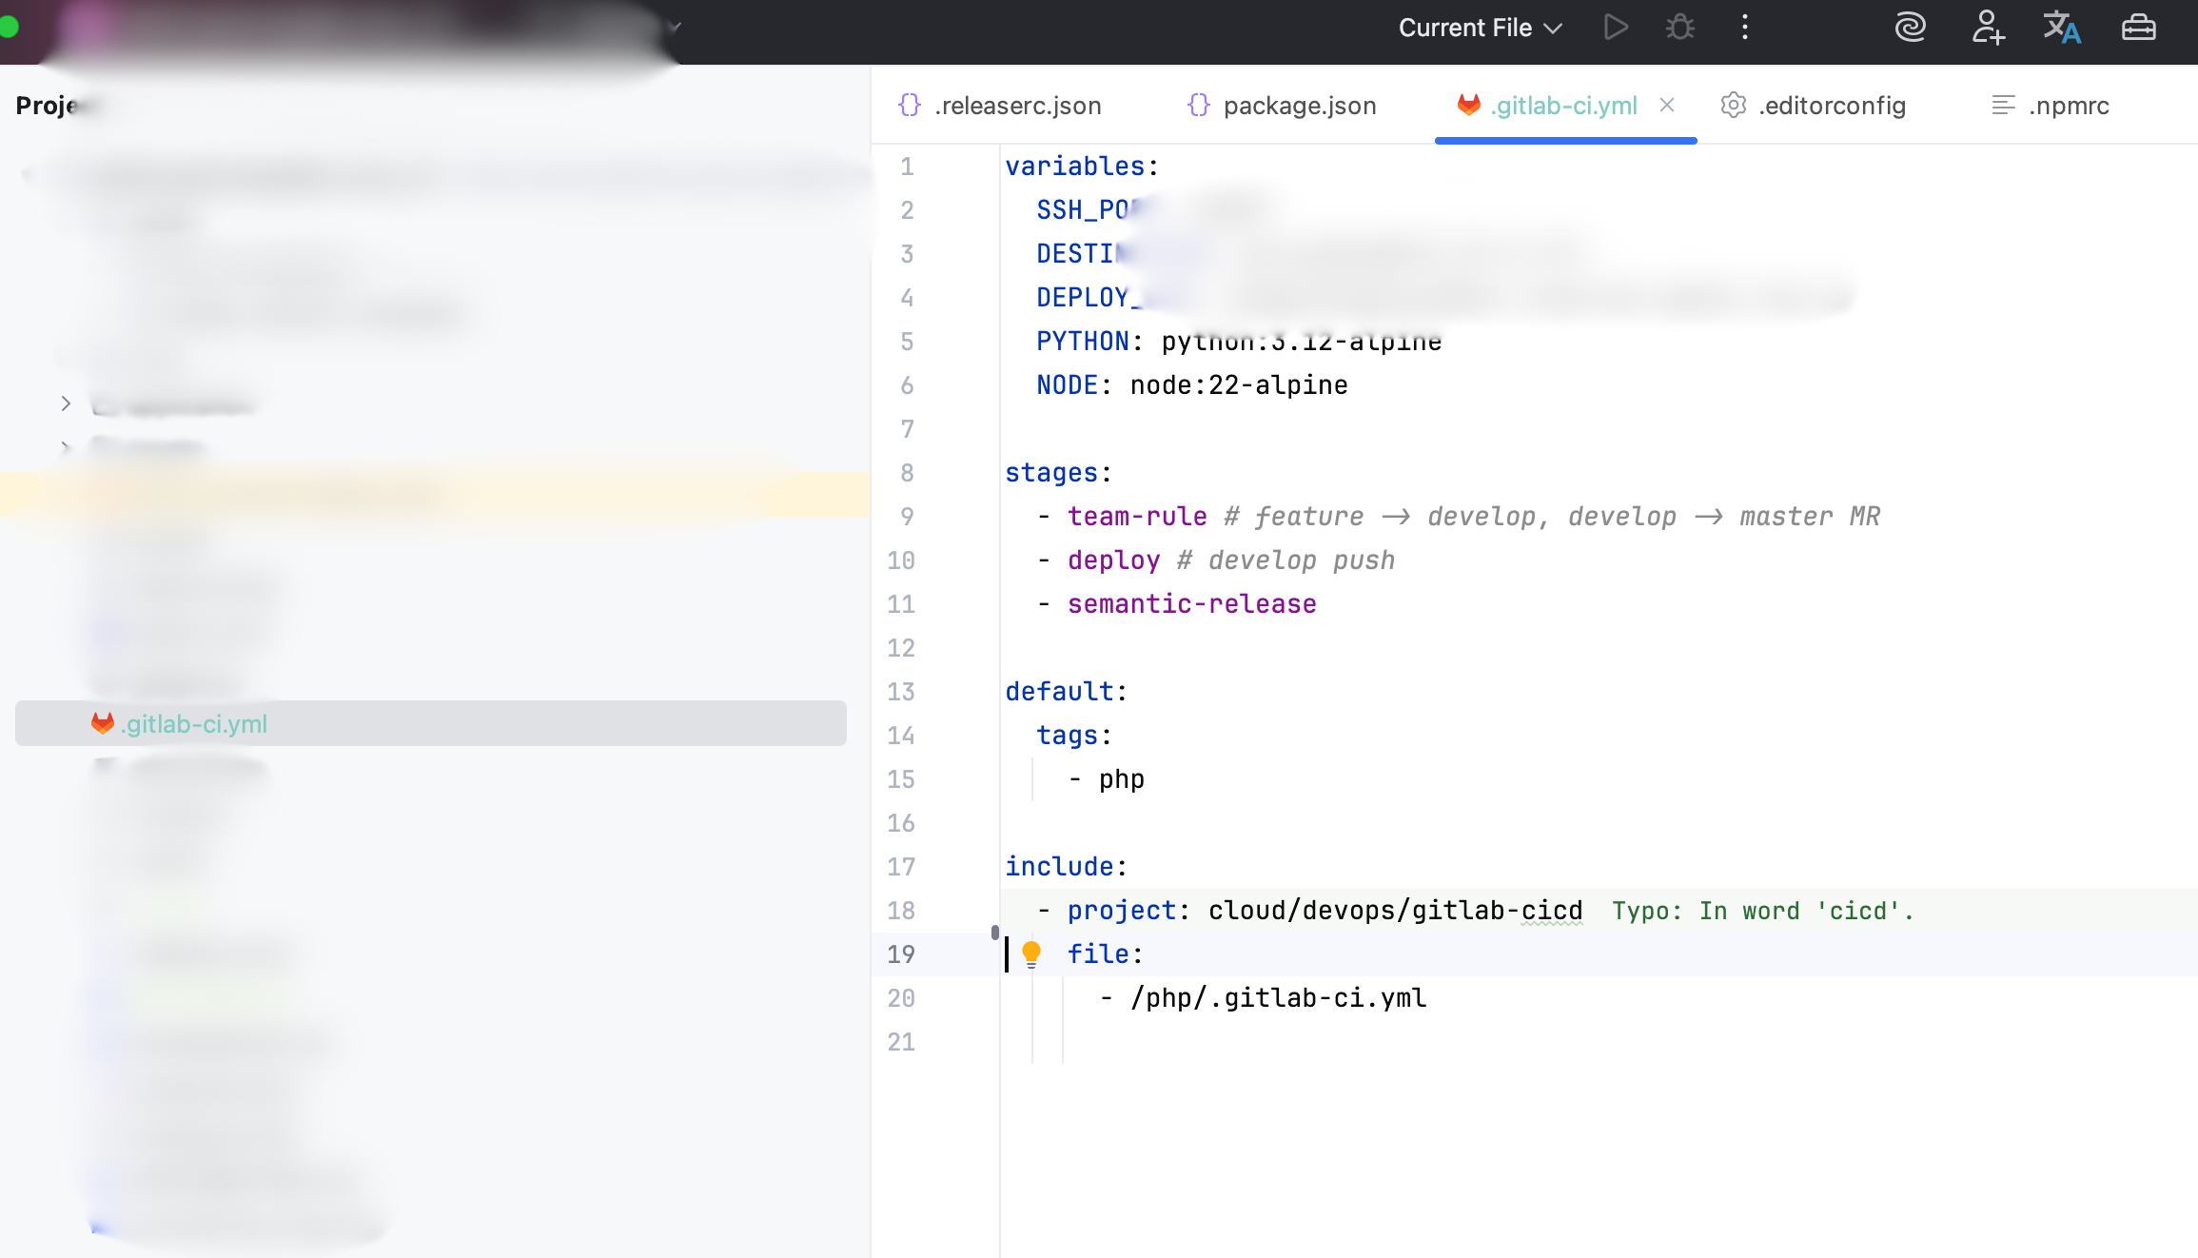The image size is (2198, 1258).
Task: Open the Current File run configuration dropdown
Action: (1480, 28)
